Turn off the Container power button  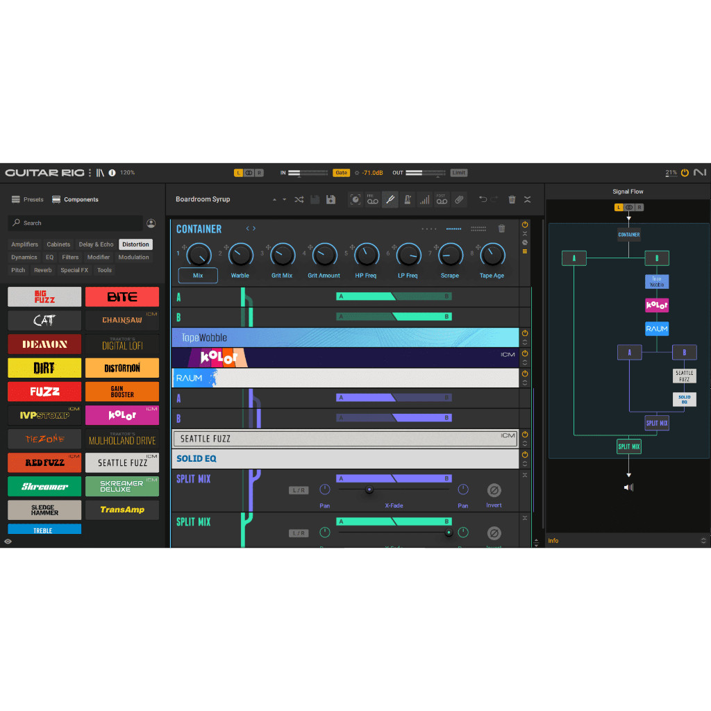(525, 224)
